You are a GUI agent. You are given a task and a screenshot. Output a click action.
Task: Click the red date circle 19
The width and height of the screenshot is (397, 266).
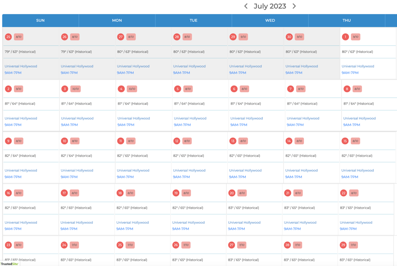(176, 193)
